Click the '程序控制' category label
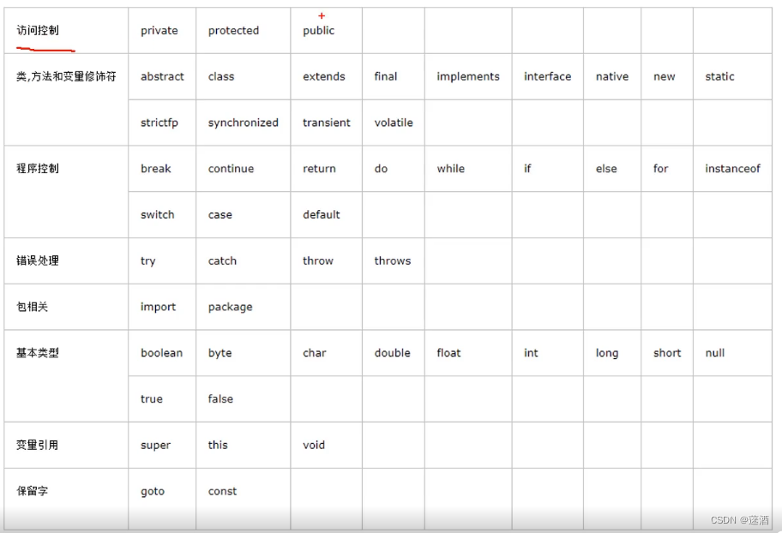Image resolution: width=782 pixels, height=533 pixels. tap(38, 169)
